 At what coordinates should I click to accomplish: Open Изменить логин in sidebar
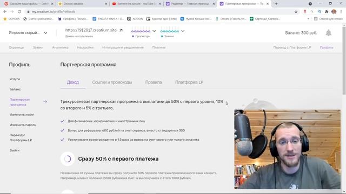coord(22,115)
